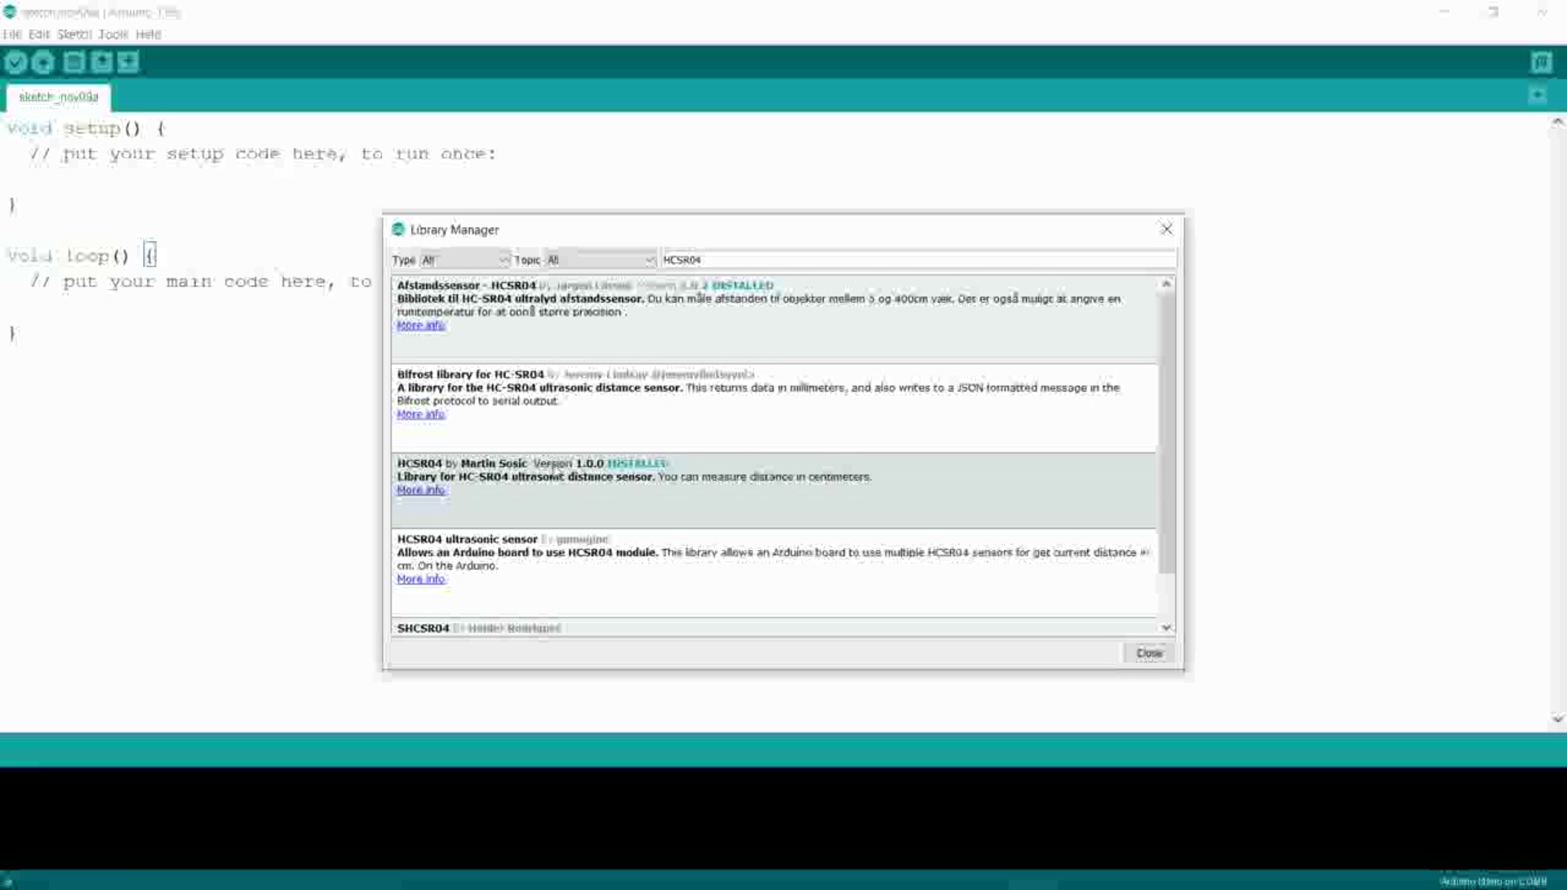Viewport: 1567px width, 890px height.
Task: Open the Serial Monitor icon
Action: coord(1541,62)
